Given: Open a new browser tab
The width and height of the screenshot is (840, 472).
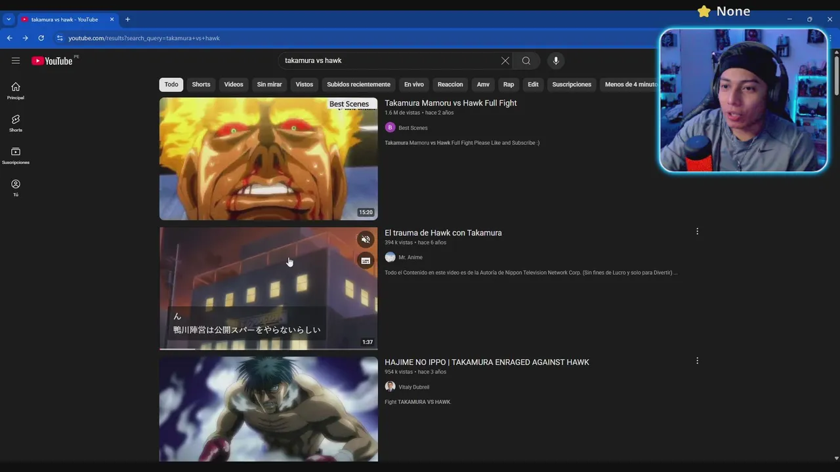Looking at the screenshot, I should 127,20.
